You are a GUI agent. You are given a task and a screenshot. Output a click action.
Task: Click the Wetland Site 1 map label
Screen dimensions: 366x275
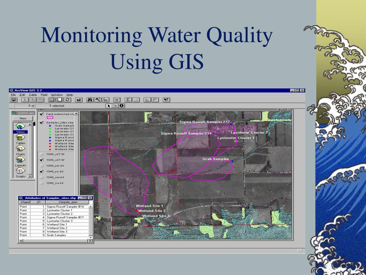149,206
